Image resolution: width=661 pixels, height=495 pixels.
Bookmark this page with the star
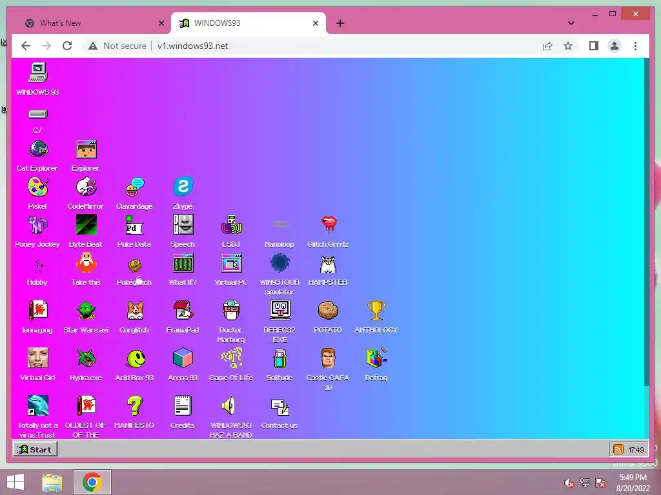(568, 46)
